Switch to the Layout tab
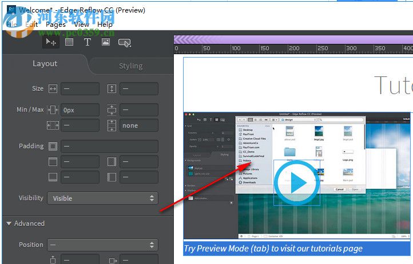Viewport: 413px width, 264px height. (x=45, y=64)
